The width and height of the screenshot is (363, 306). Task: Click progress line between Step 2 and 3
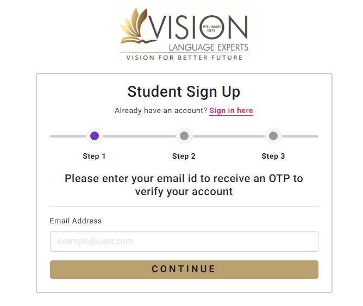(229, 136)
